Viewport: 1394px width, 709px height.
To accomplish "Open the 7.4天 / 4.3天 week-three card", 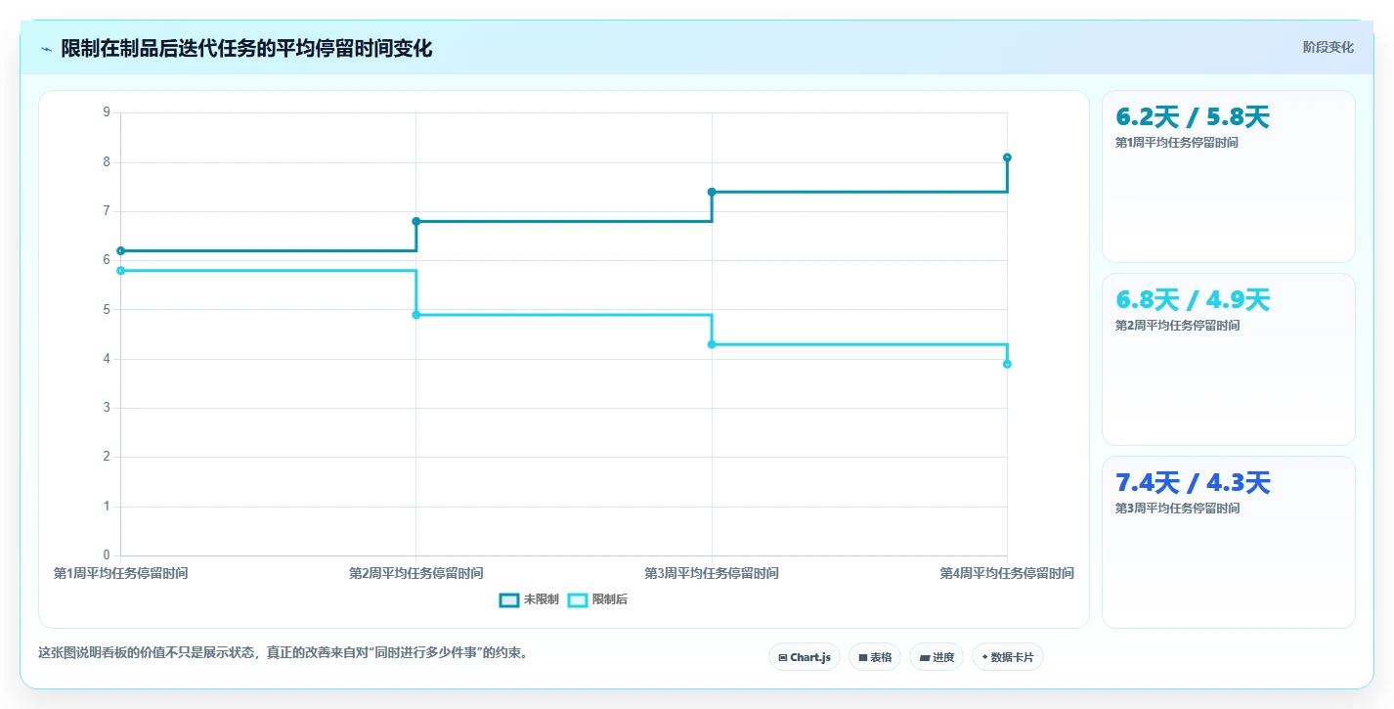I will pos(1229,543).
